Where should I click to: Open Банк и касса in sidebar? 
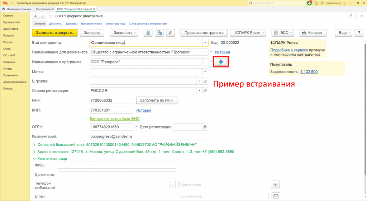(10, 29)
